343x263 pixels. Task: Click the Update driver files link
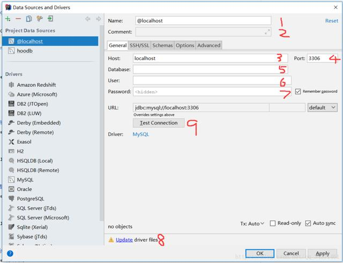click(124, 240)
